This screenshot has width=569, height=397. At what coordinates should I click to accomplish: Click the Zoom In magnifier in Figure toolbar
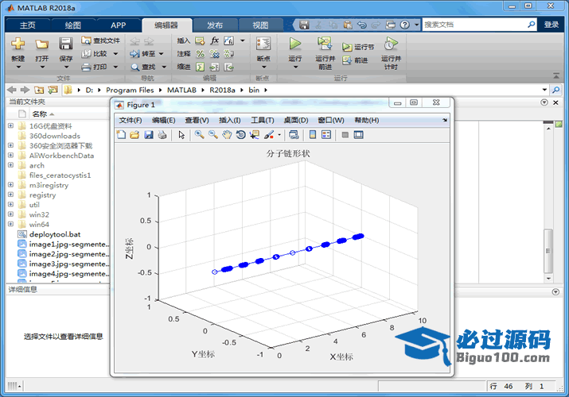click(199, 135)
